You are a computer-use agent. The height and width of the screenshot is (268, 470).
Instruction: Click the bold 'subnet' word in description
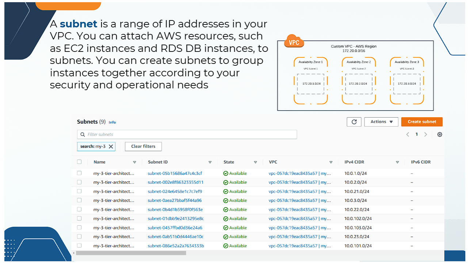click(79, 24)
